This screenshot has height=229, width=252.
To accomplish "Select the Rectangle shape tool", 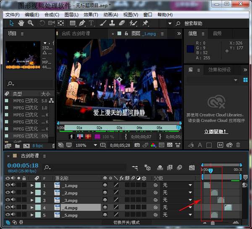I will click(x=73, y=23).
